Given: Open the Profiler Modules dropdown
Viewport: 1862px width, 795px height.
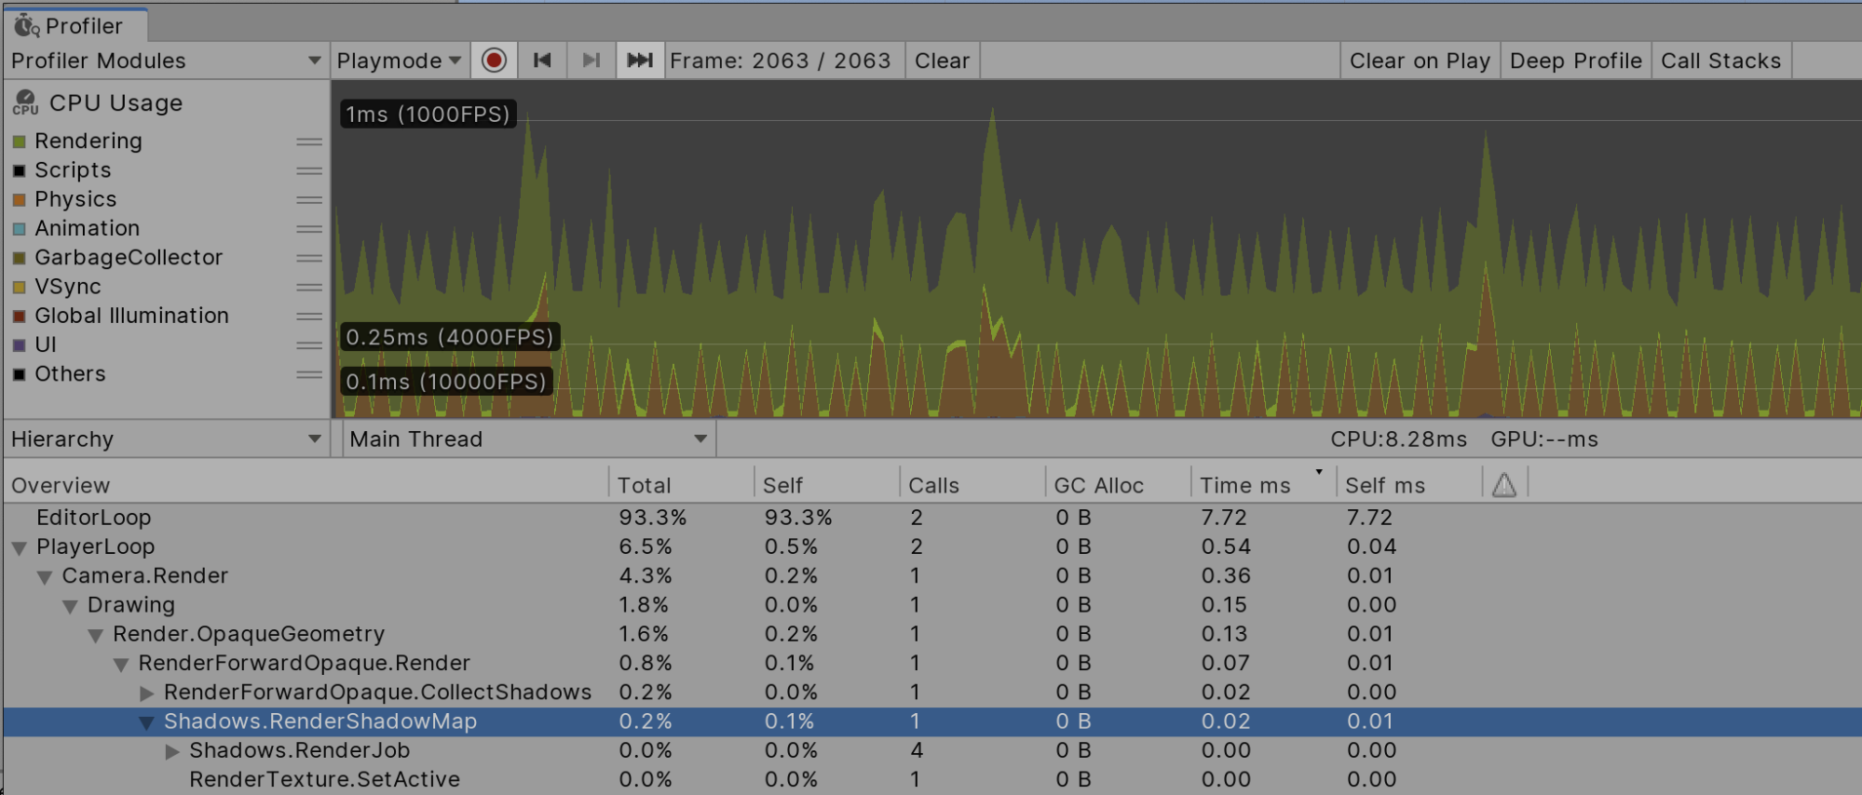Looking at the screenshot, I should pyautogui.click(x=166, y=61).
